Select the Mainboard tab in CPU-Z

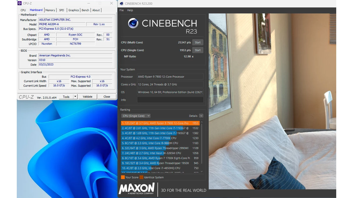point(36,10)
